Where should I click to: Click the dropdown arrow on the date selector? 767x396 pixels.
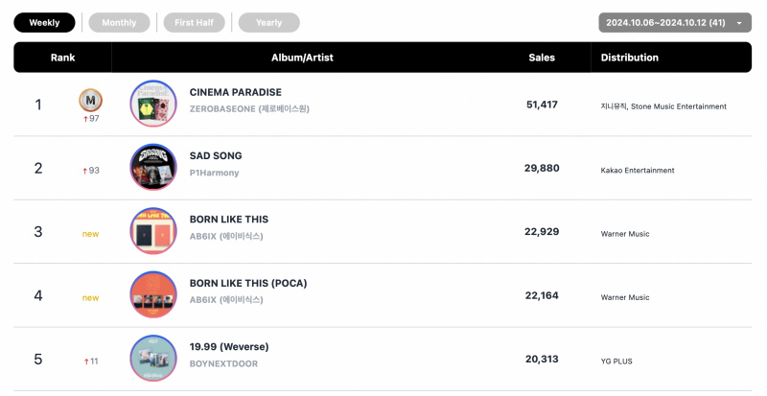pos(739,23)
